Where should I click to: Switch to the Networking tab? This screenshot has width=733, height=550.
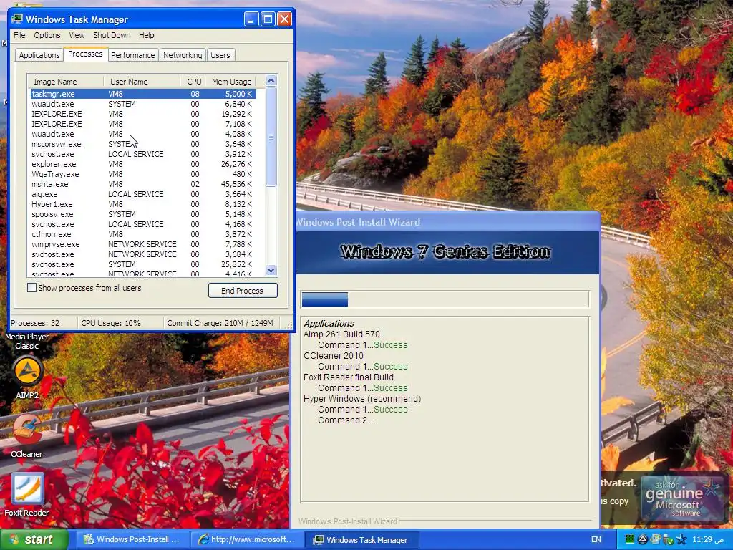183,55
